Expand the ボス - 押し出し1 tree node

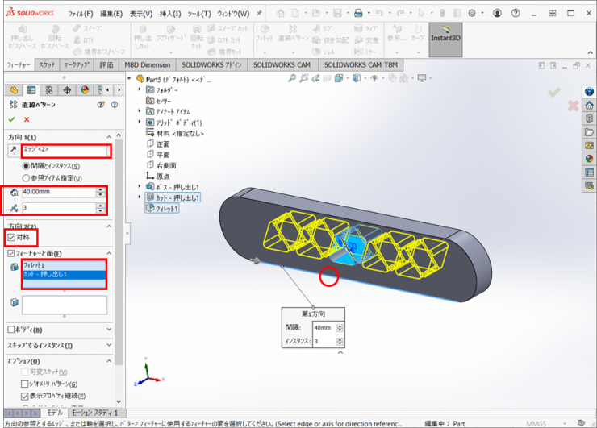(140, 187)
